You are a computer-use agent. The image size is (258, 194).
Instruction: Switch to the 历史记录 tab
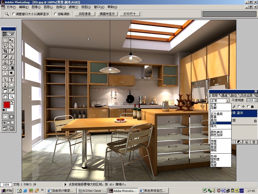pyautogui.click(x=246, y=95)
